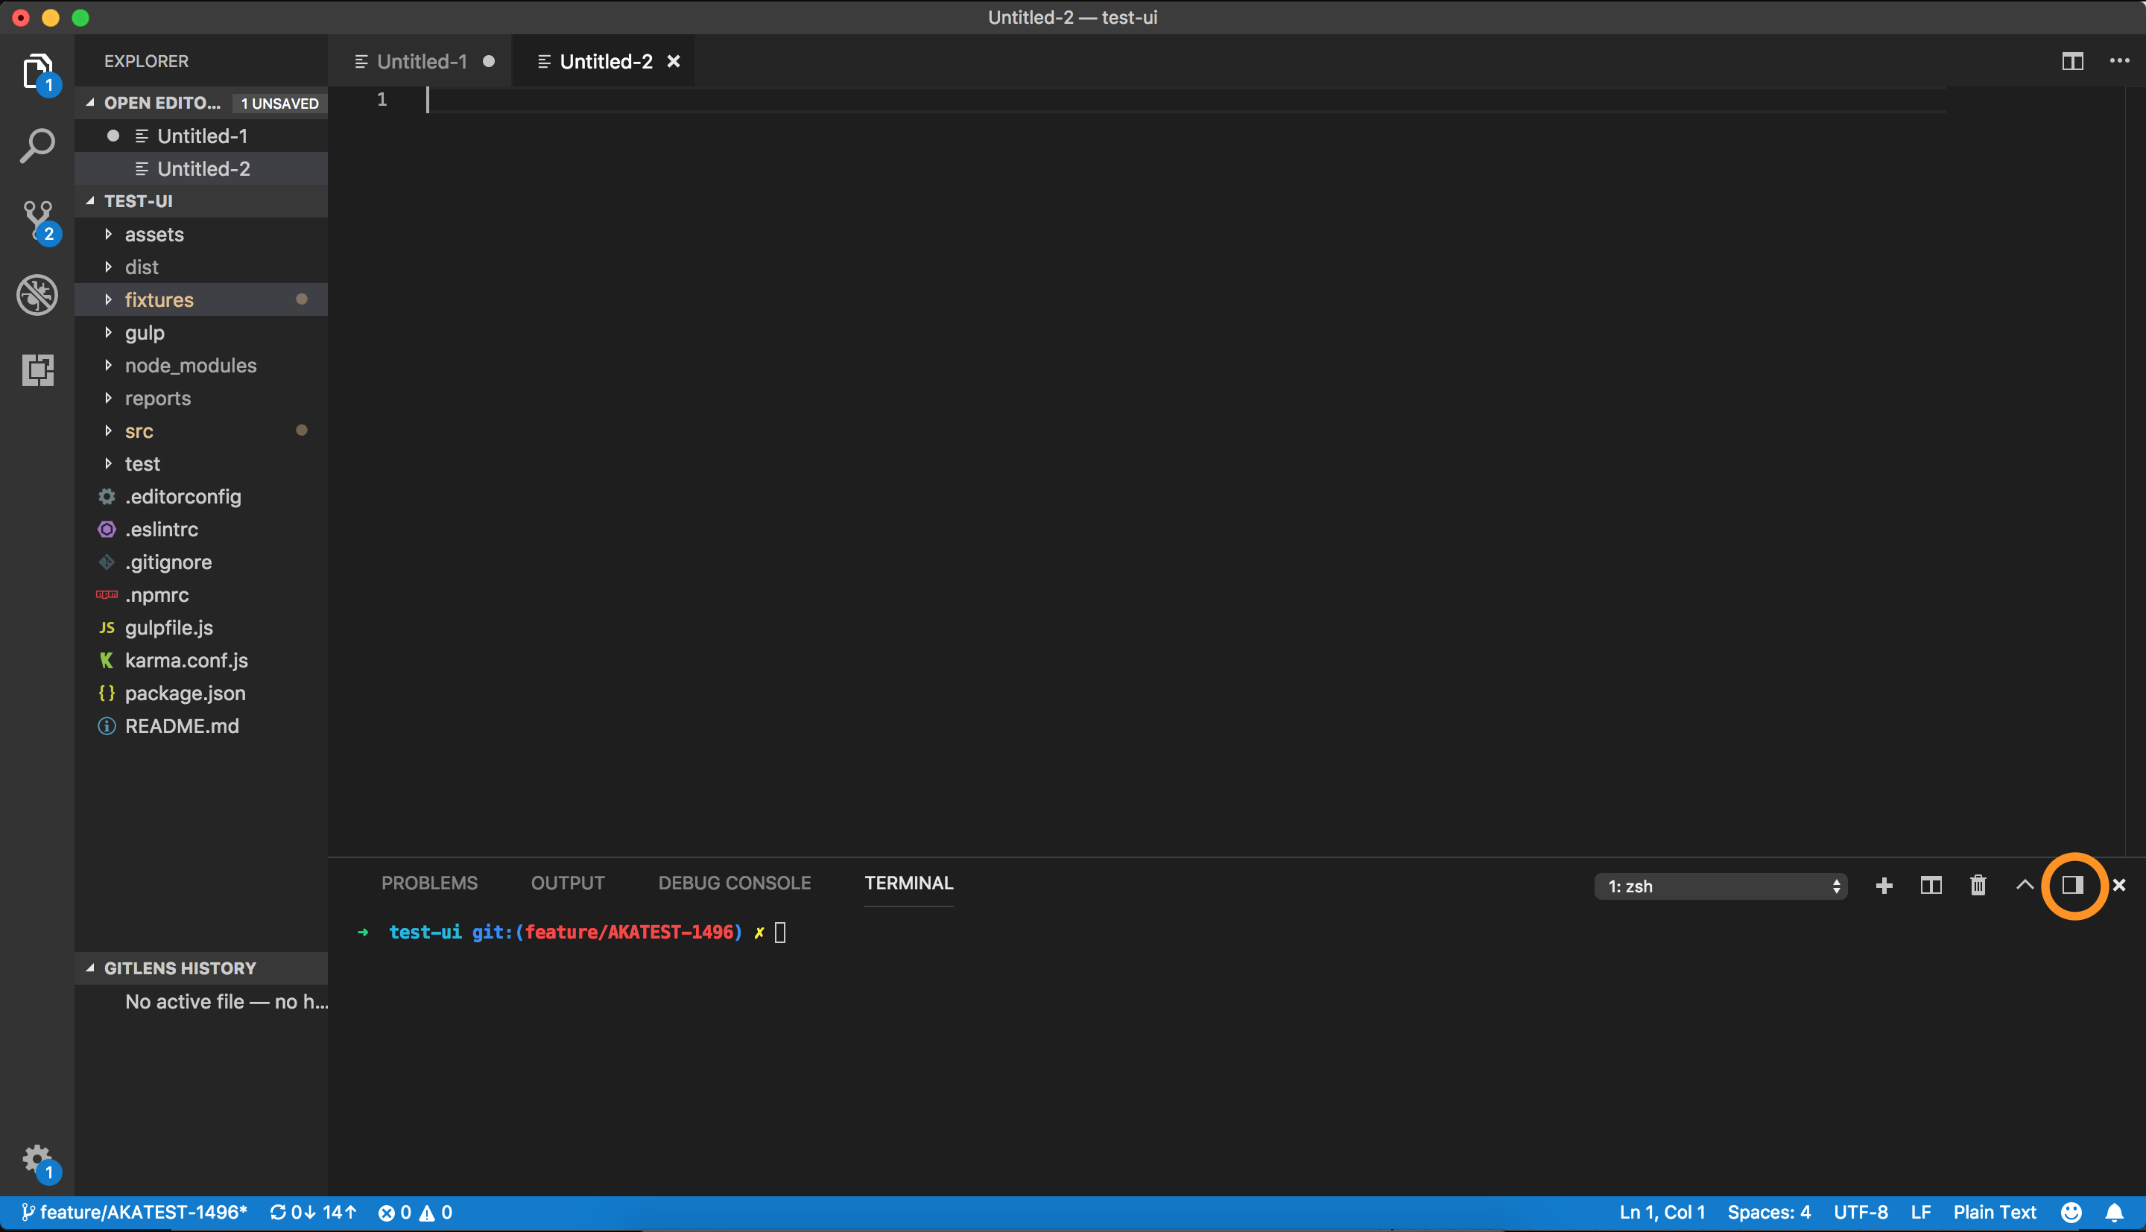Collapse the GITLENS HISTORY section
The height and width of the screenshot is (1232, 2146).
(x=180, y=968)
